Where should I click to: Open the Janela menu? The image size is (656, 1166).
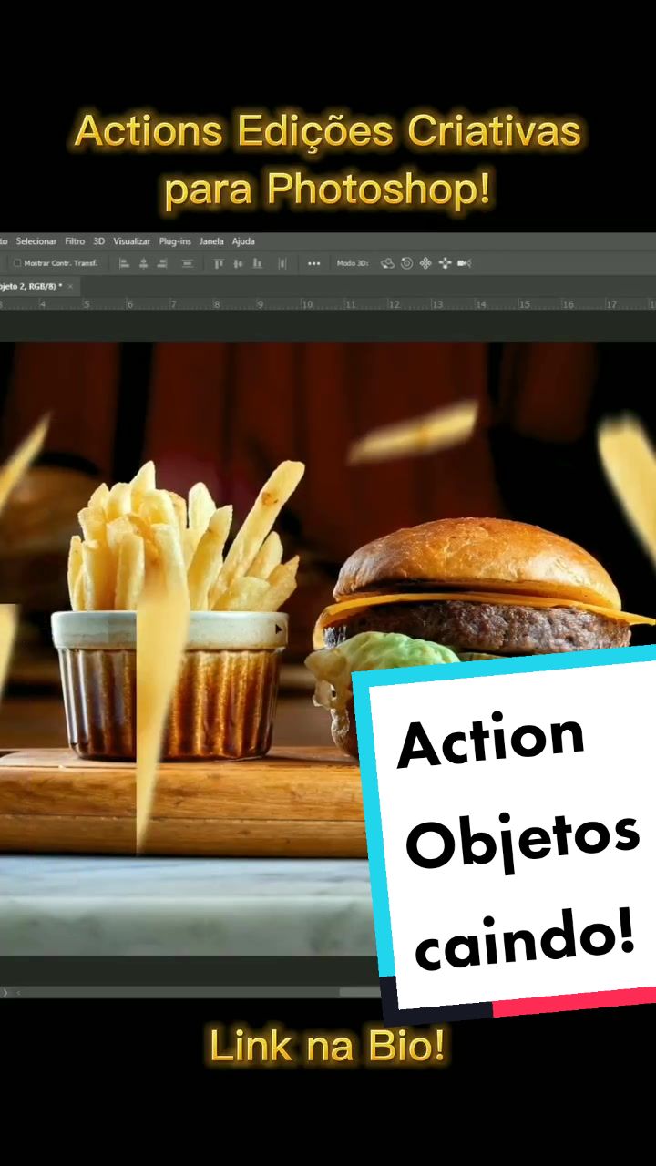[211, 241]
